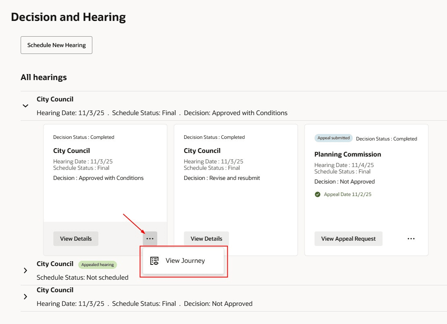Viewport: 447px width, 324px height.
Task: Expand the Not Approved City Council hearing
Action: [x=25, y=296]
